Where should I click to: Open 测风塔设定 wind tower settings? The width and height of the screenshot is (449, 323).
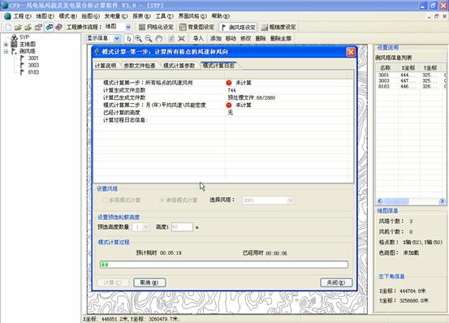238,27
